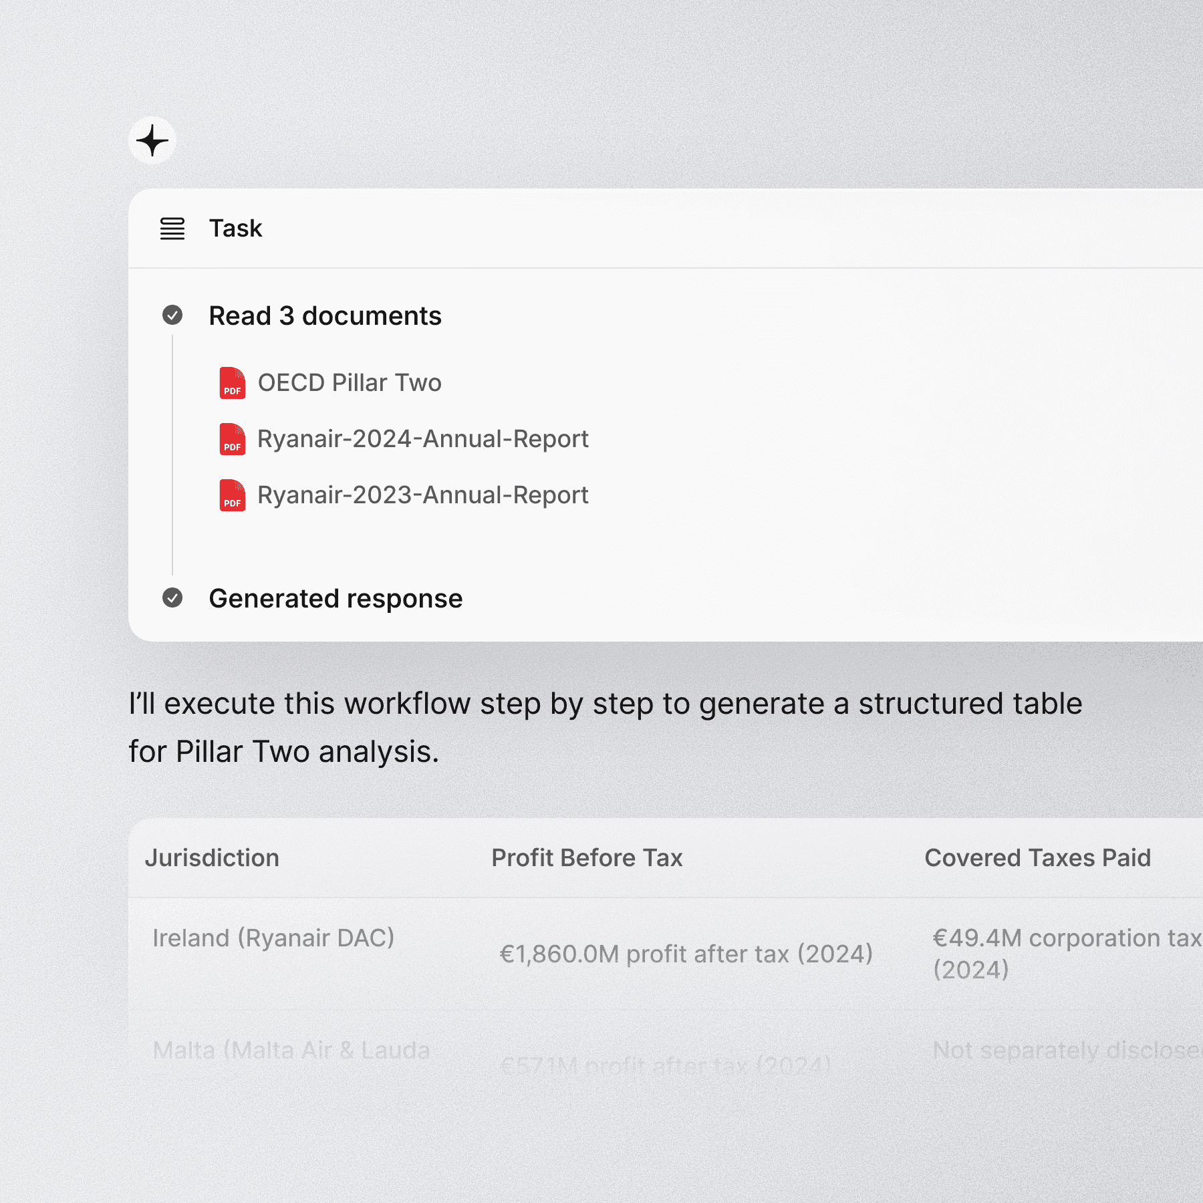1203x1203 pixels.
Task: Click the workflow step-by-step response text
Action: 605,728
